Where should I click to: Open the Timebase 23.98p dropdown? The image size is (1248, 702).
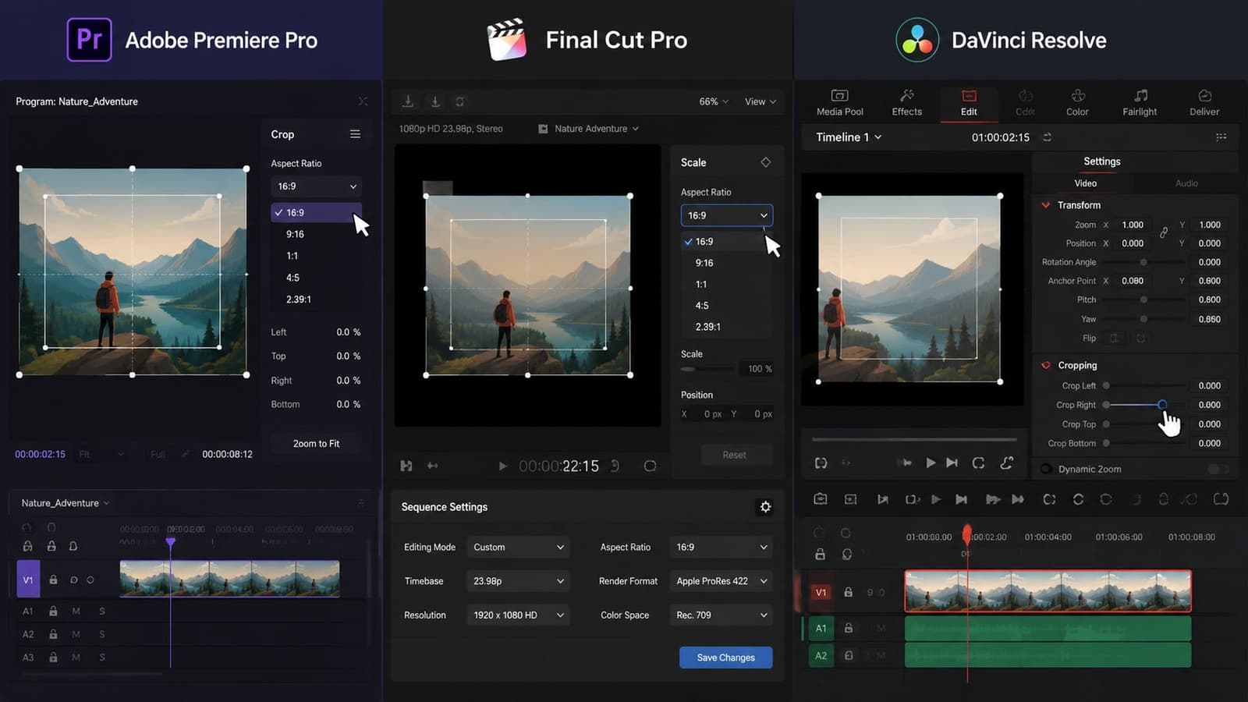518,581
